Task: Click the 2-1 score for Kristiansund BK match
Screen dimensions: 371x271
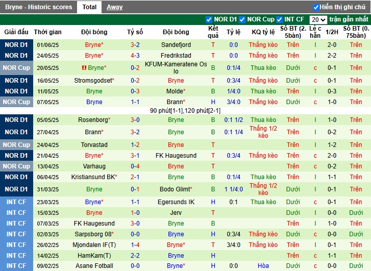Action: point(135,177)
